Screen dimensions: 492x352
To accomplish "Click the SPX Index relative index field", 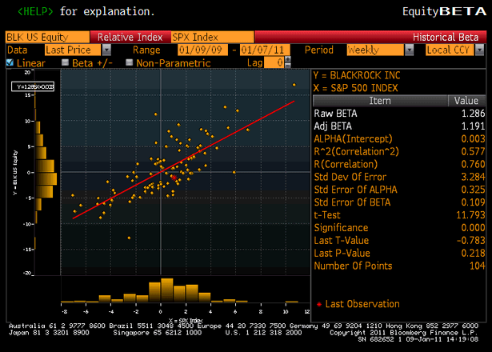I will [x=213, y=37].
